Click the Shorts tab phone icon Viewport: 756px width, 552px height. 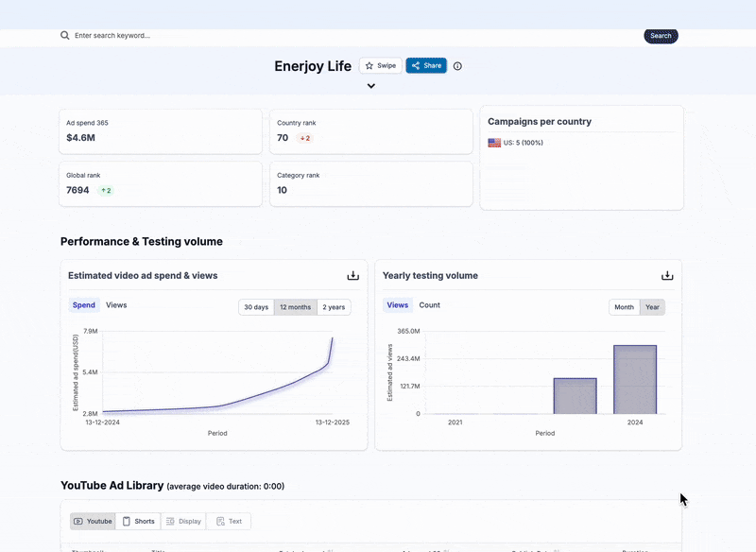click(x=127, y=522)
